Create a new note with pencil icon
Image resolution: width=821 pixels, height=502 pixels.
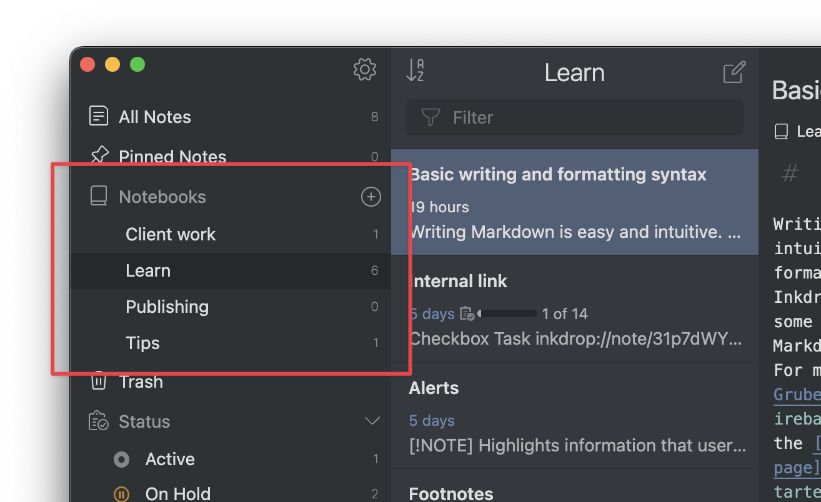click(734, 72)
